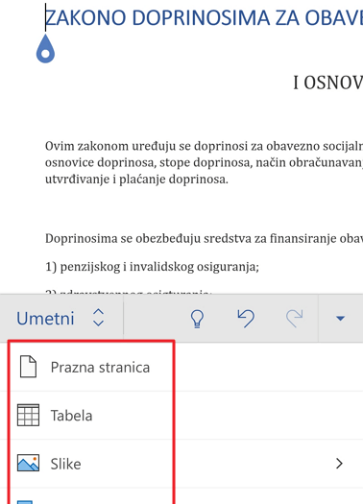Click the partly visible blue icon below Slike
The height and width of the screenshot is (504, 363).
(x=25, y=502)
